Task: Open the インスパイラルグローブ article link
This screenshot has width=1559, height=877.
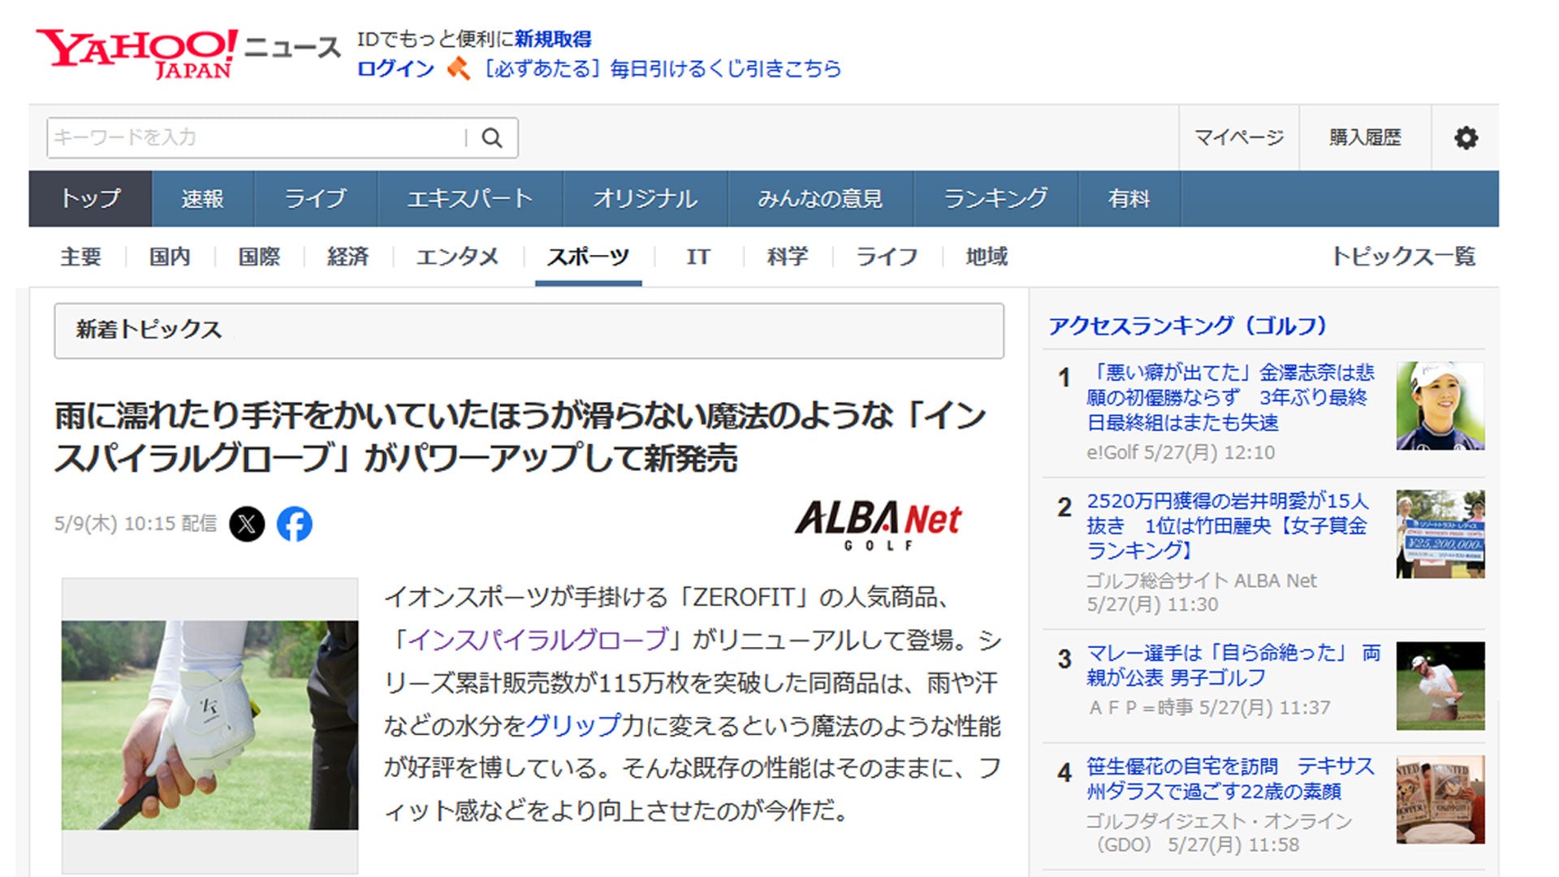Action: point(537,640)
